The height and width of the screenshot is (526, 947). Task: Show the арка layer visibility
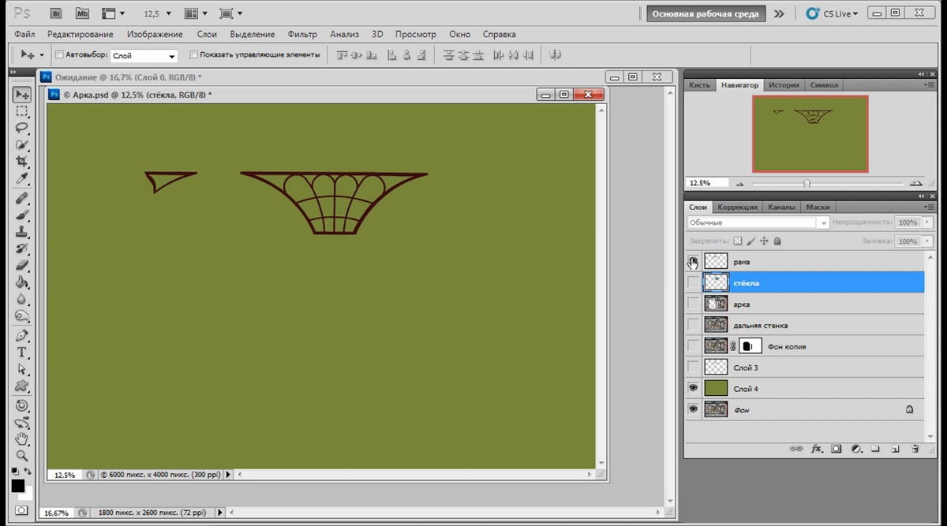(x=693, y=304)
